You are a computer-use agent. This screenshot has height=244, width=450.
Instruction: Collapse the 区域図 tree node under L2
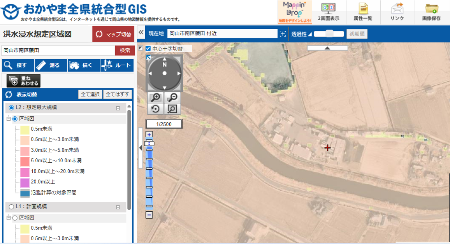point(8,119)
